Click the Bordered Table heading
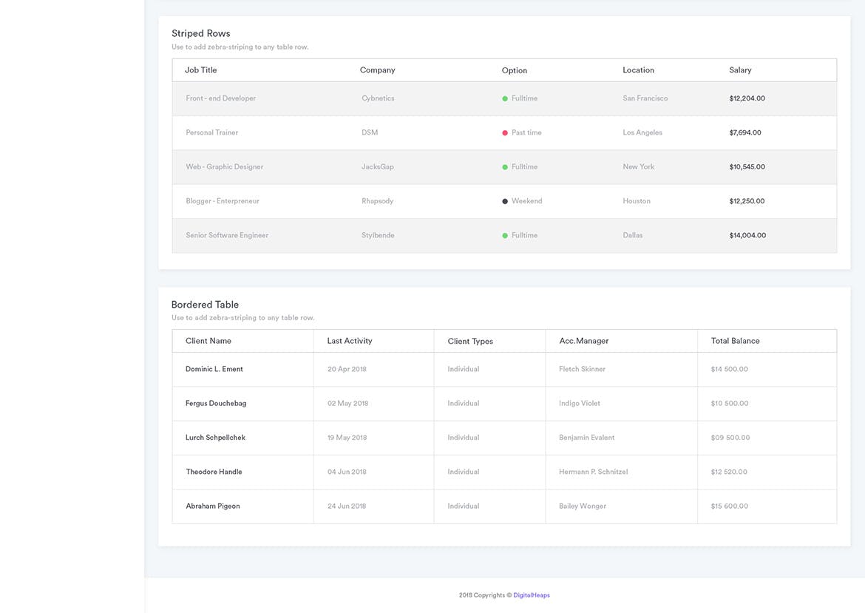The width and height of the screenshot is (865, 613). pyautogui.click(x=205, y=304)
